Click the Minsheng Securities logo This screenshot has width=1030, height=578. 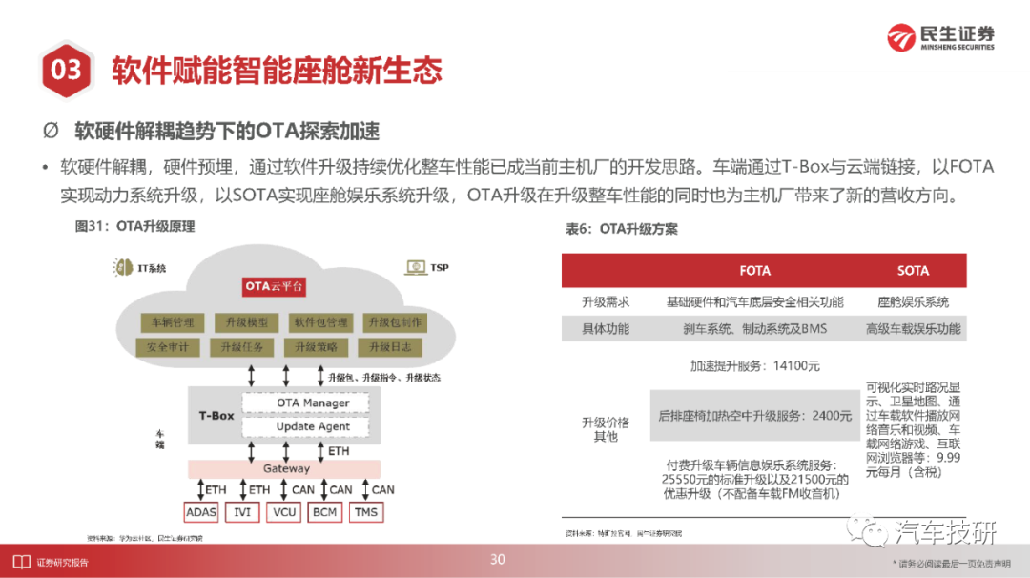940,37
